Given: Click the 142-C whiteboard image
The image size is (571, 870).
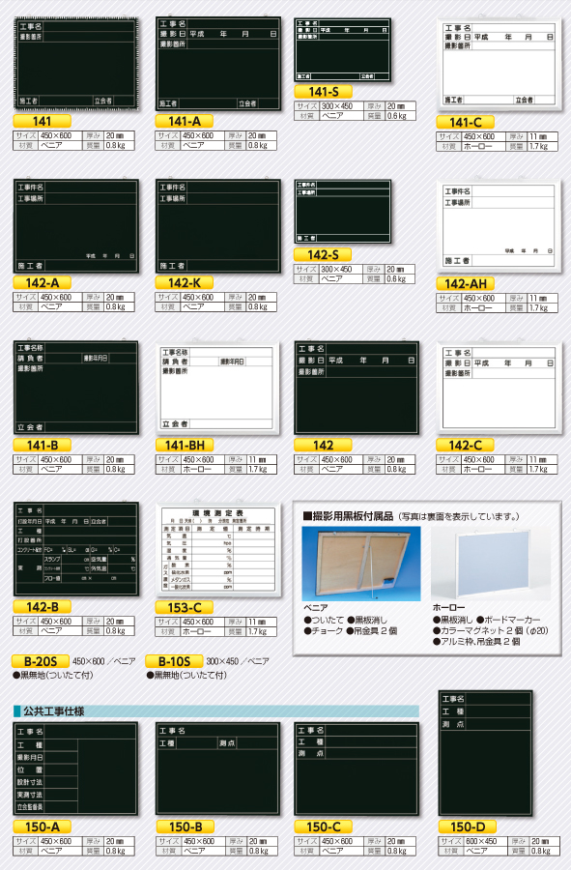Looking at the screenshot, I should 499,388.
